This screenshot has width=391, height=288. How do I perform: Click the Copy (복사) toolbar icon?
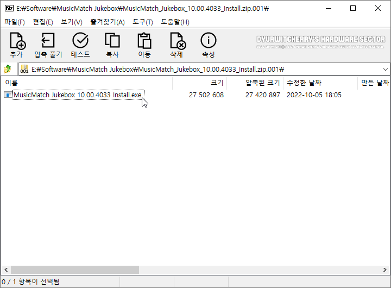[x=112, y=40]
